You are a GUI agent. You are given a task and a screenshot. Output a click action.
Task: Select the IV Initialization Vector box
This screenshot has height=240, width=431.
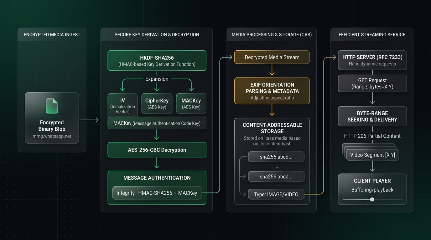pos(122,106)
